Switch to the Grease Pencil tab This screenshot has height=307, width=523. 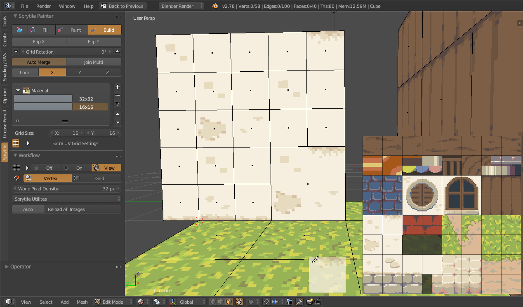coord(5,124)
